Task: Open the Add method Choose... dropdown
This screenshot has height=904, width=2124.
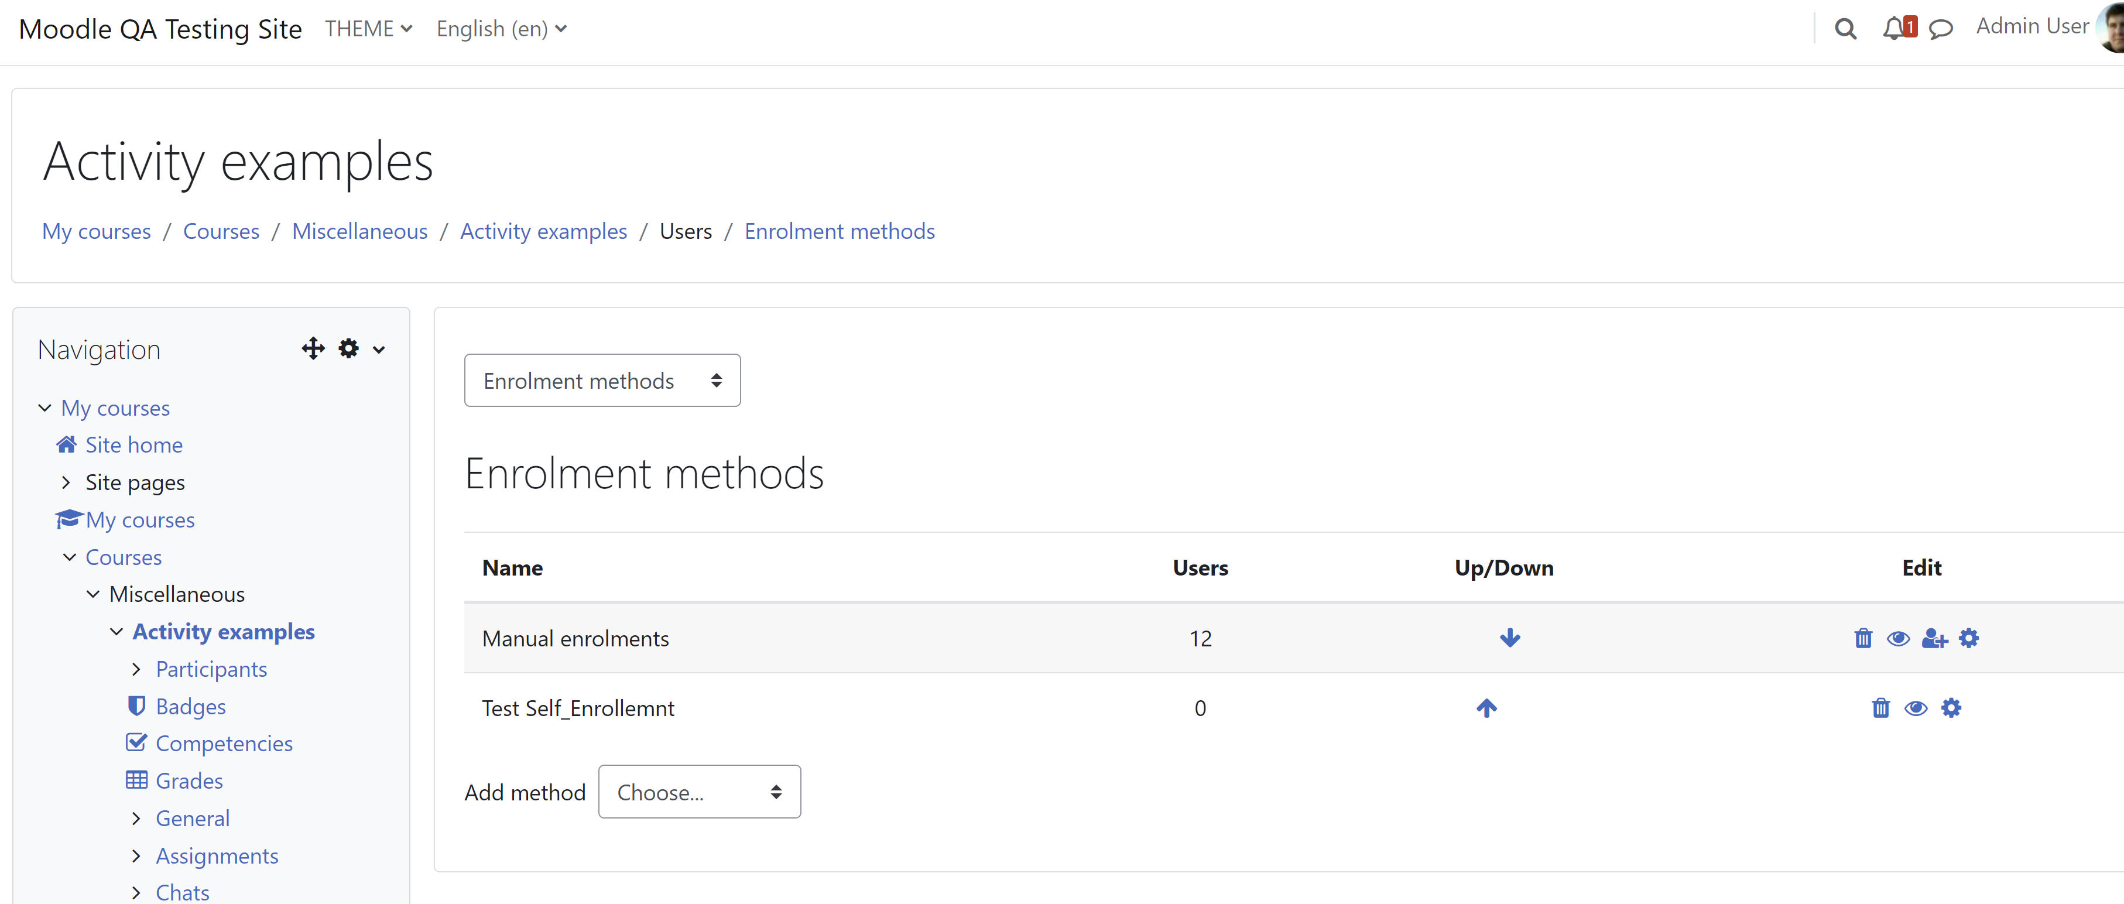Action: click(699, 792)
